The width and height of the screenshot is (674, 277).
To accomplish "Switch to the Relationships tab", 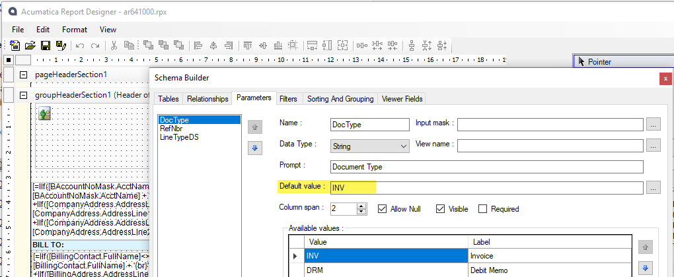I will click(x=207, y=99).
